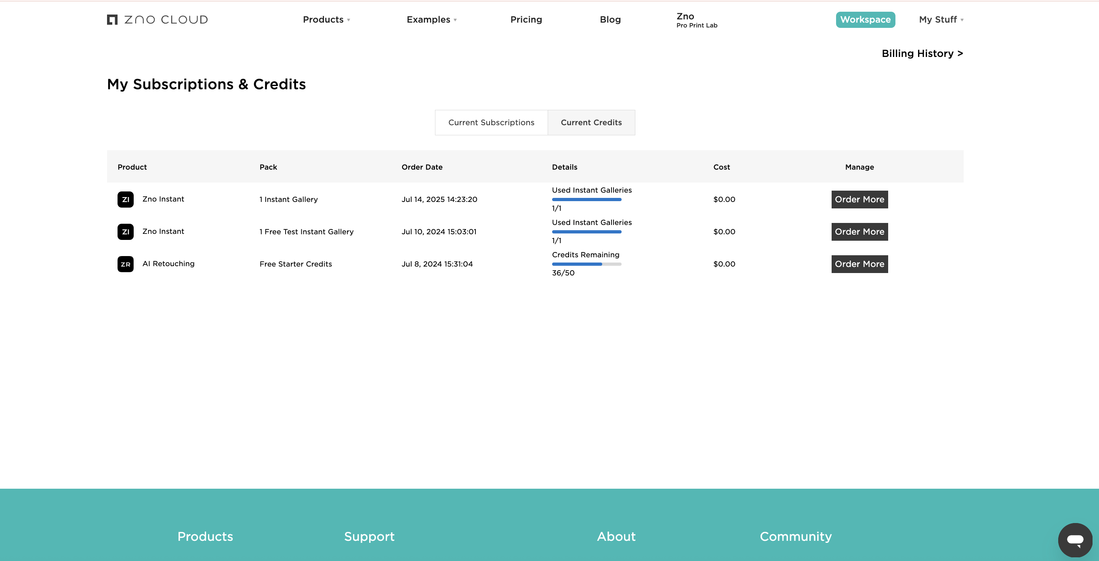Screen dimensions: 1099x561
Task: Expand the Products dropdown in the navbar
Action: pos(326,20)
